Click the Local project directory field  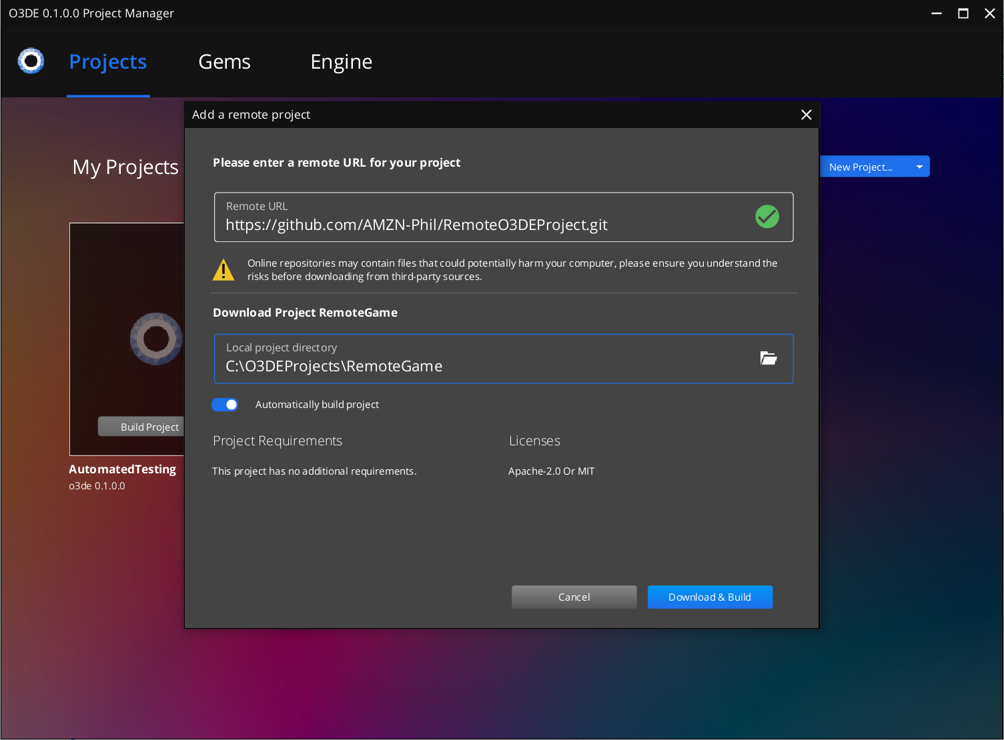click(x=467, y=365)
